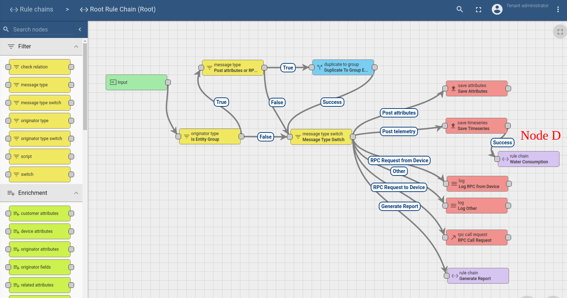Go to Rule chains breadcrumb
The width and height of the screenshot is (567, 298).
click(x=32, y=9)
